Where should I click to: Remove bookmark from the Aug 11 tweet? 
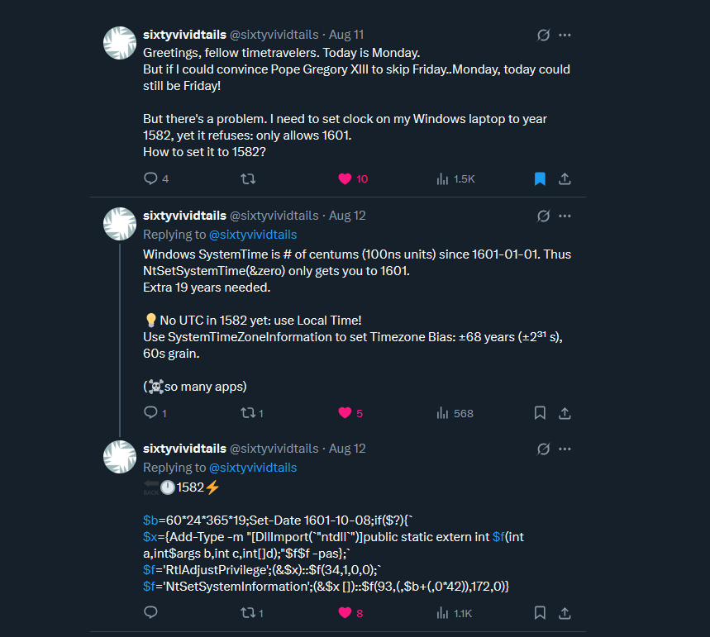click(x=540, y=178)
